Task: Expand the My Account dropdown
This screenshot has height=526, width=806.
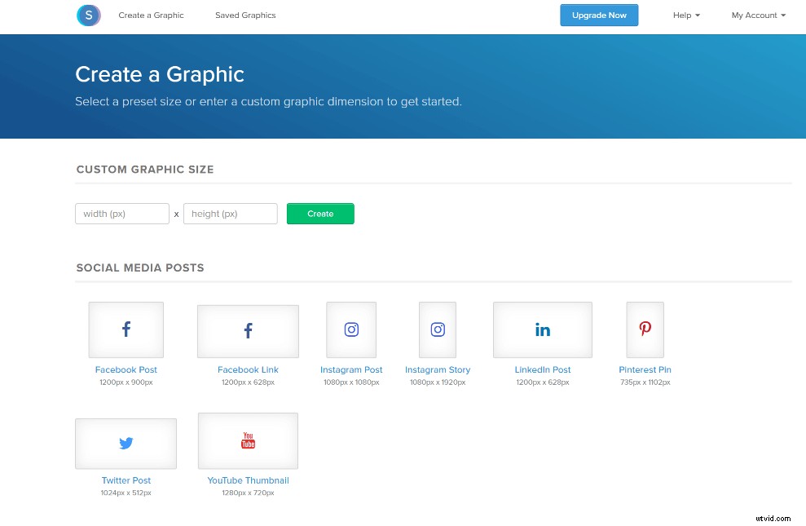Action: pos(758,15)
